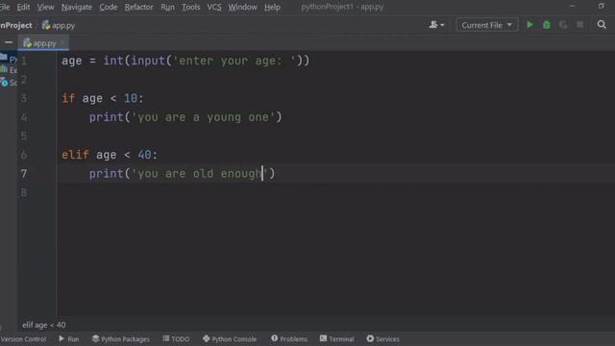The height and width of the screenshot is (346, 615).
Task: Click the input function on line 1
Action: pos(148,61)
